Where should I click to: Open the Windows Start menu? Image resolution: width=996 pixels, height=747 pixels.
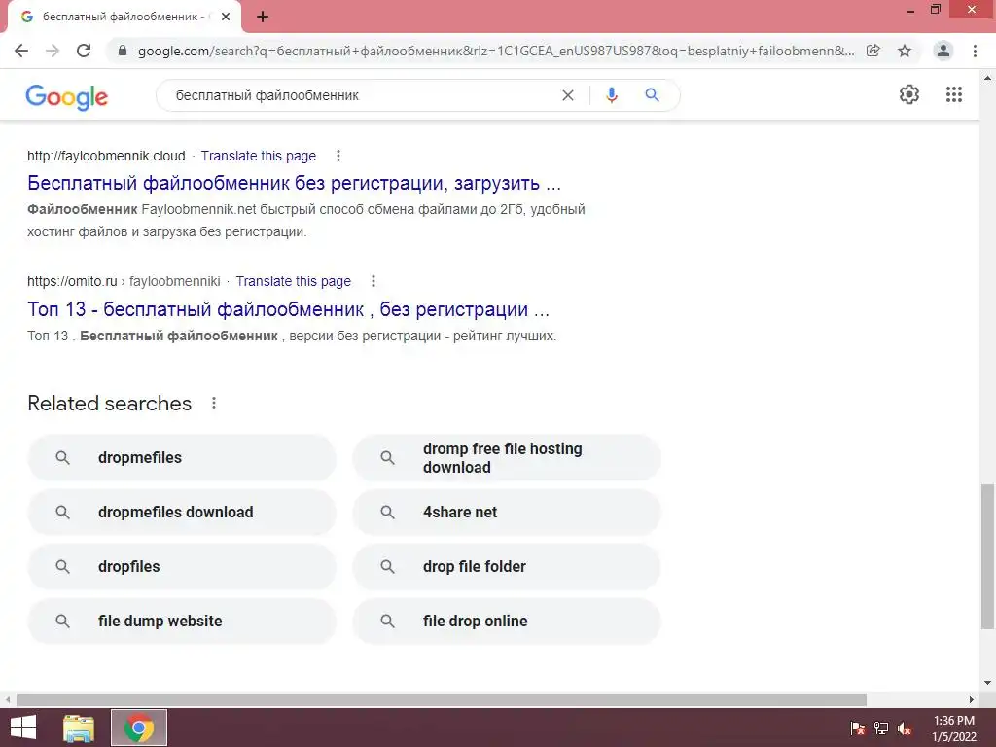tap(23, 728)
